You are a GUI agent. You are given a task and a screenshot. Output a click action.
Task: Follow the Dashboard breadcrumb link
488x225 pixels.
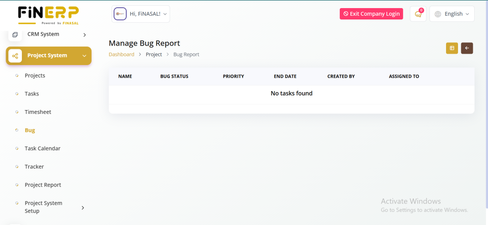click(x=122, y=55)
